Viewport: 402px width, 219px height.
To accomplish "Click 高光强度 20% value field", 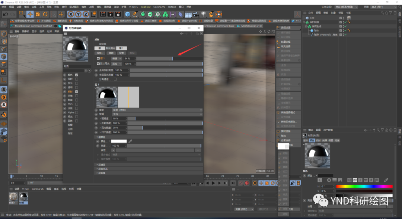I will point(119,128).
